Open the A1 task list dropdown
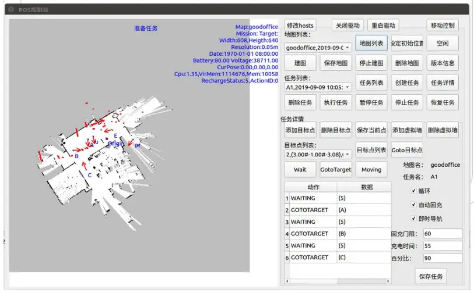The height and width of the screenshot is (293, 474). [318, 87]
